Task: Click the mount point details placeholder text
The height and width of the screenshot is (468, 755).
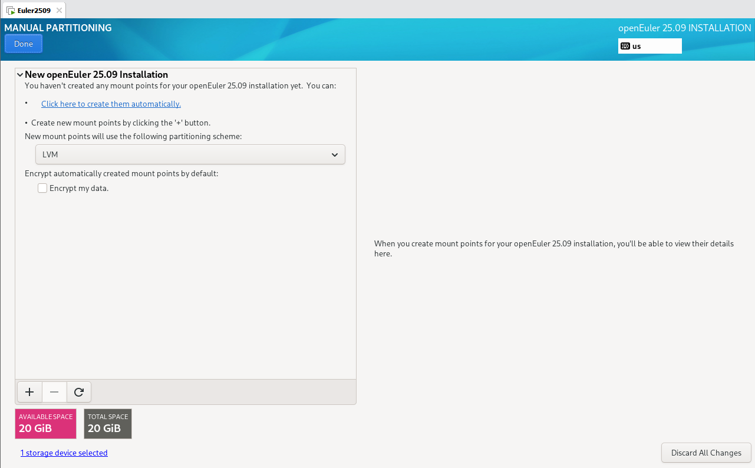Action: pos(554,248)
